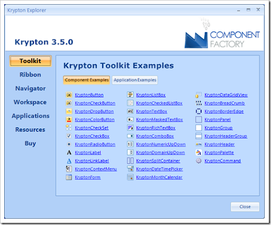Click the KryptonButton icon
The height and width of the screenshot is (225, 271).
[69, 95]
